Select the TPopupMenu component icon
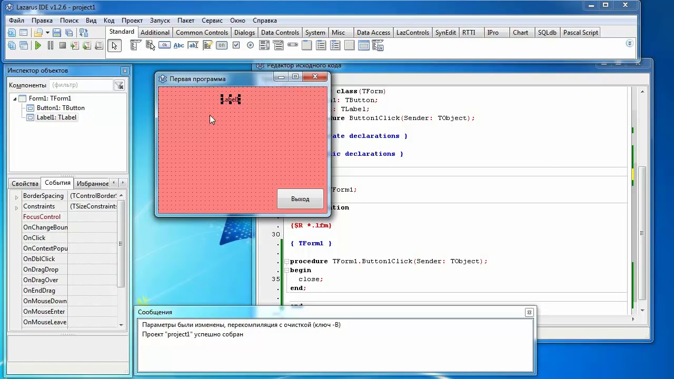 pyautogui.click(x=150, y=45)
